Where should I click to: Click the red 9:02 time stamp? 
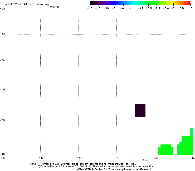145,160
